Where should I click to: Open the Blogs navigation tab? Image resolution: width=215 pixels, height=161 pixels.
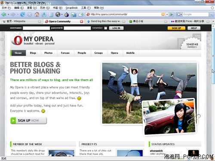pos(33,53)
